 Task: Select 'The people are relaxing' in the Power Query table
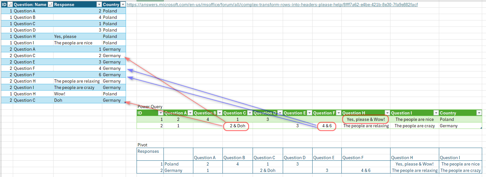[x=366, y=126]
